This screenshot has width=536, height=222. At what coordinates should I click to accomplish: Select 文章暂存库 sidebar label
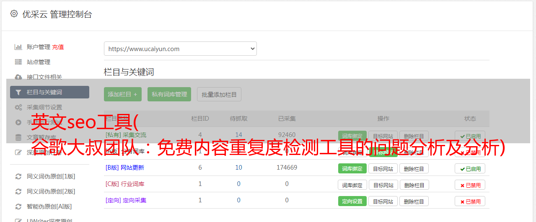coord(41,137)
